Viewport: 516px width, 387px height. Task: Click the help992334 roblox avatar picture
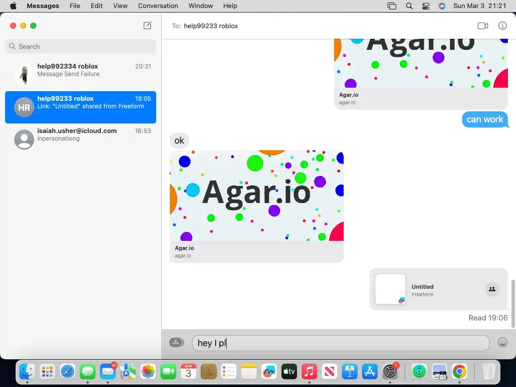[x=24, y=75]
